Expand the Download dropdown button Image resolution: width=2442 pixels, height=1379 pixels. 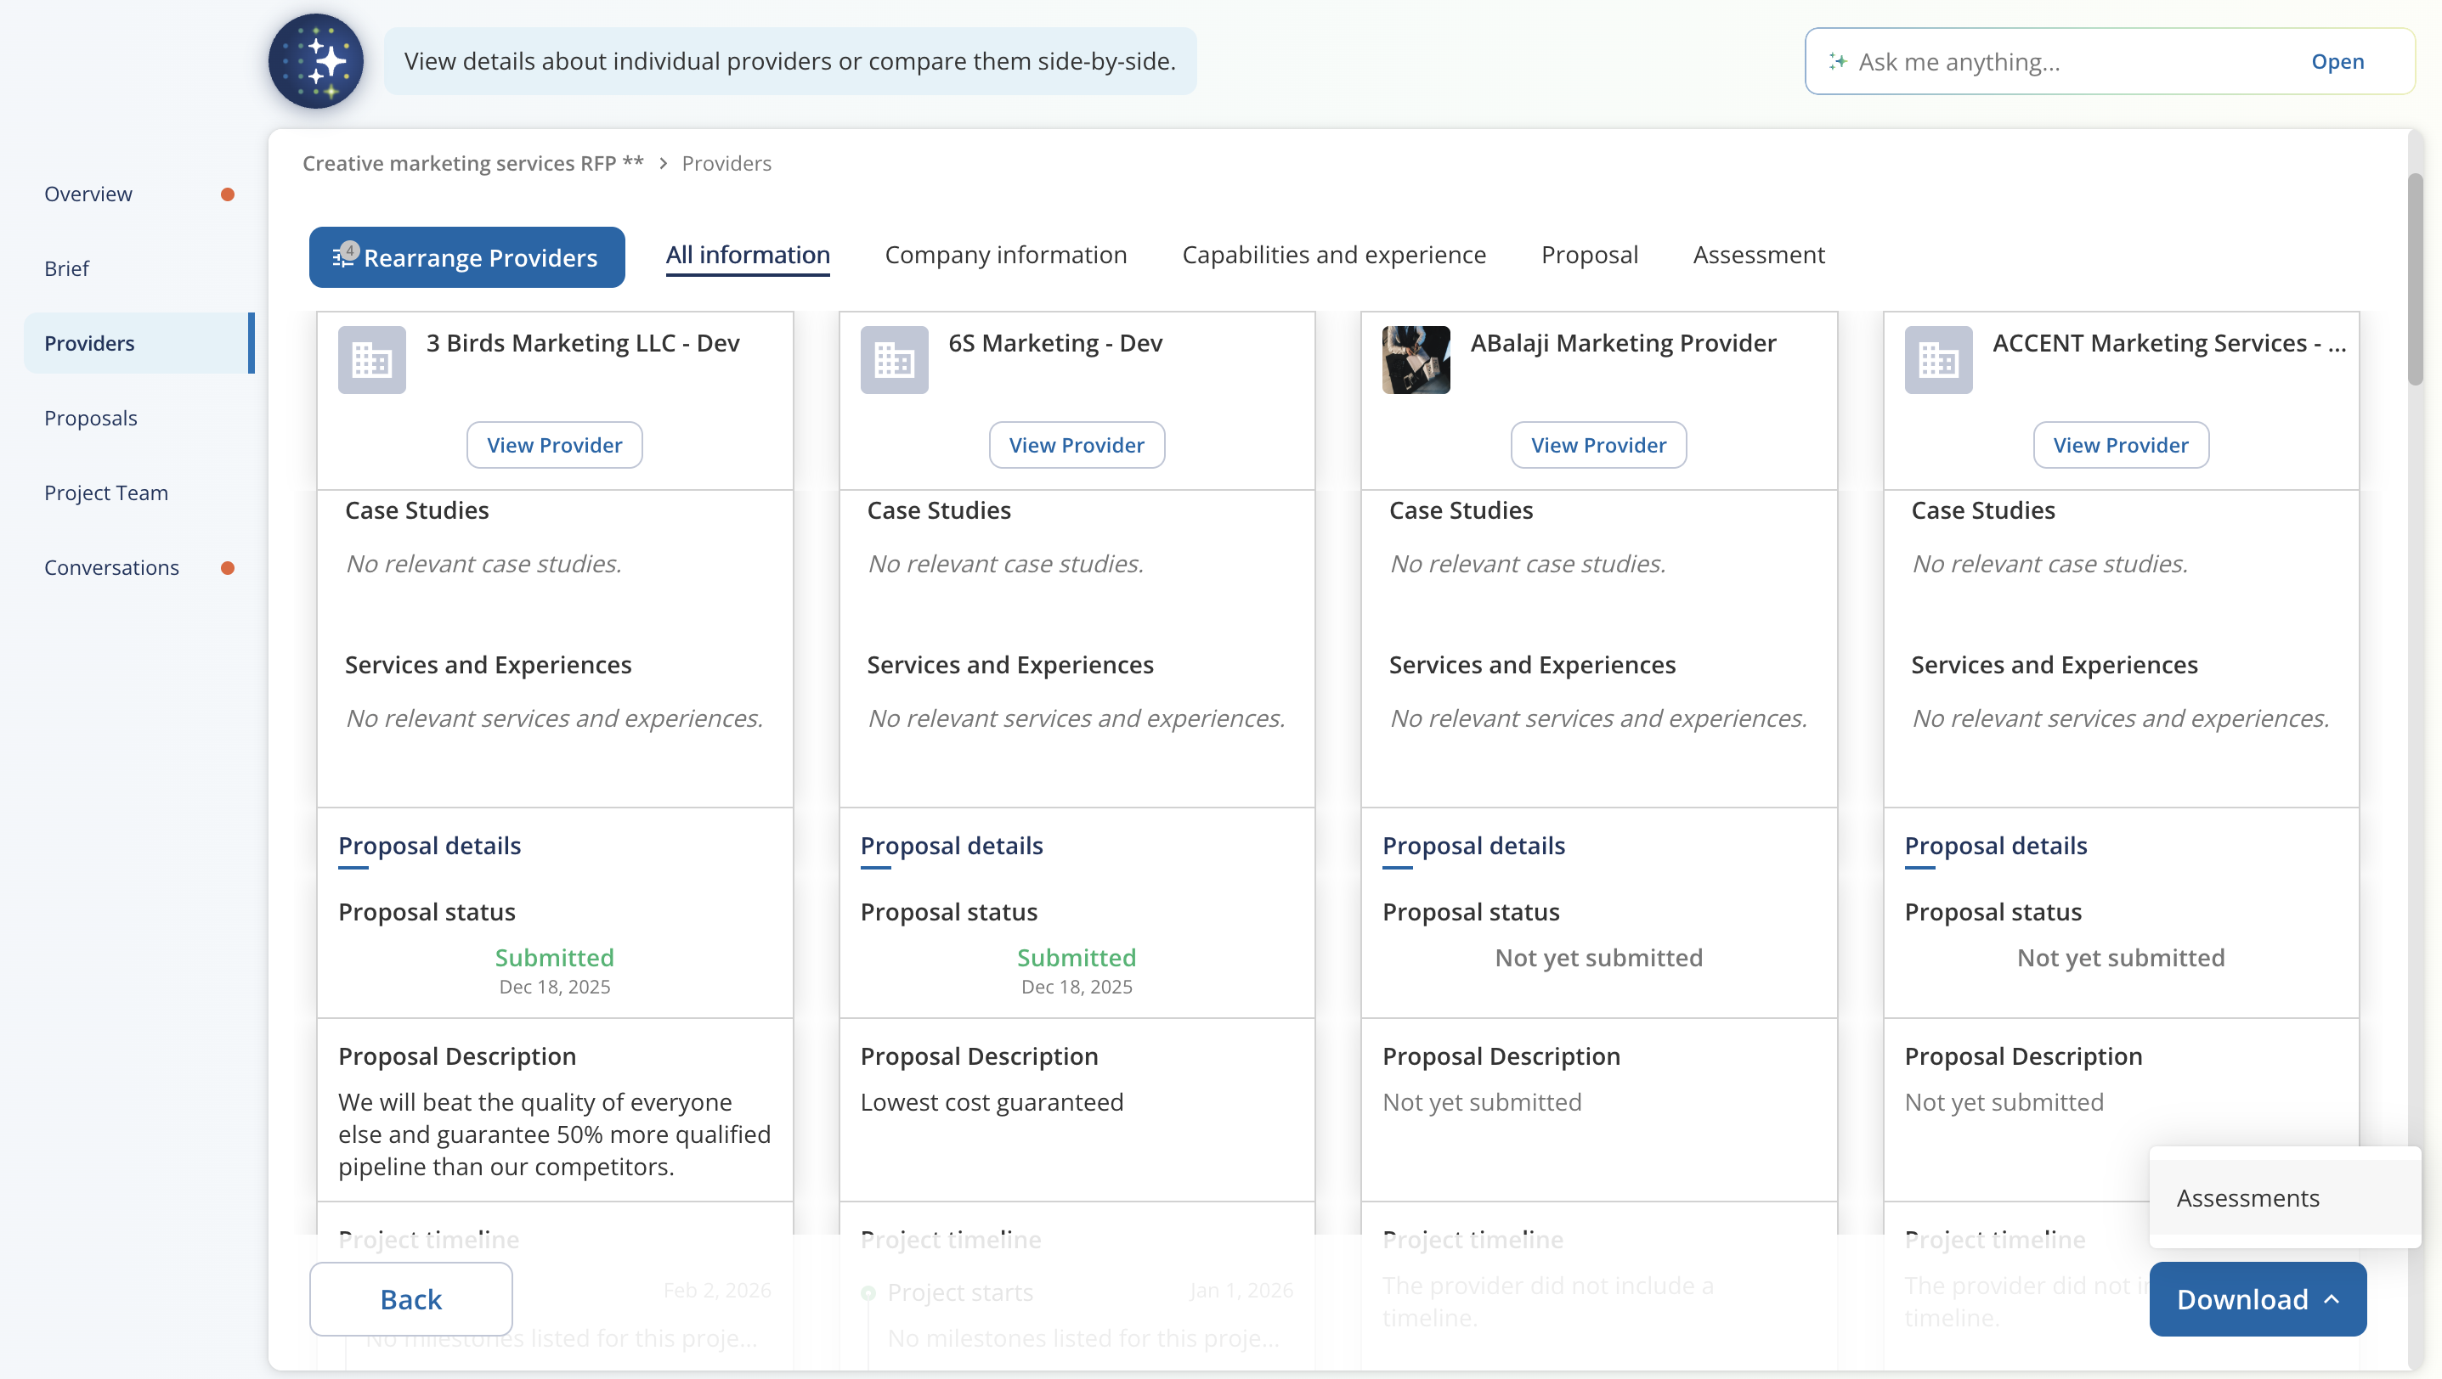tap(2257, 1298)
